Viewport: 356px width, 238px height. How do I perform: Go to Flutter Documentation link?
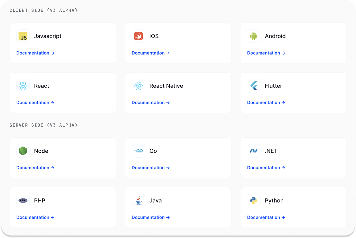[266, 103]
